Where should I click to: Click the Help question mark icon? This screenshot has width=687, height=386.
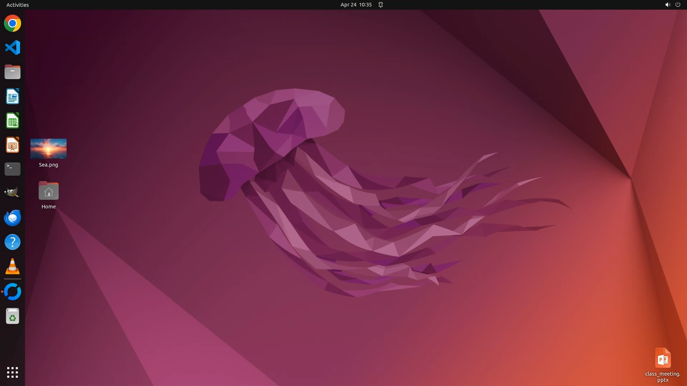click(x=13, y=242)
